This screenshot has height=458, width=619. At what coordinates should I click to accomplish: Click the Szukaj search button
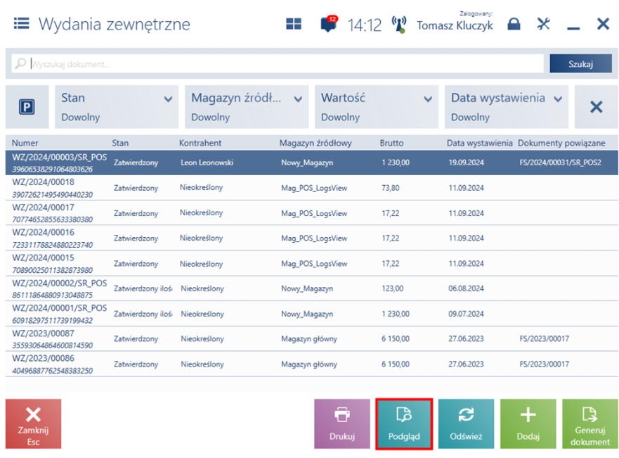[580, 64]
